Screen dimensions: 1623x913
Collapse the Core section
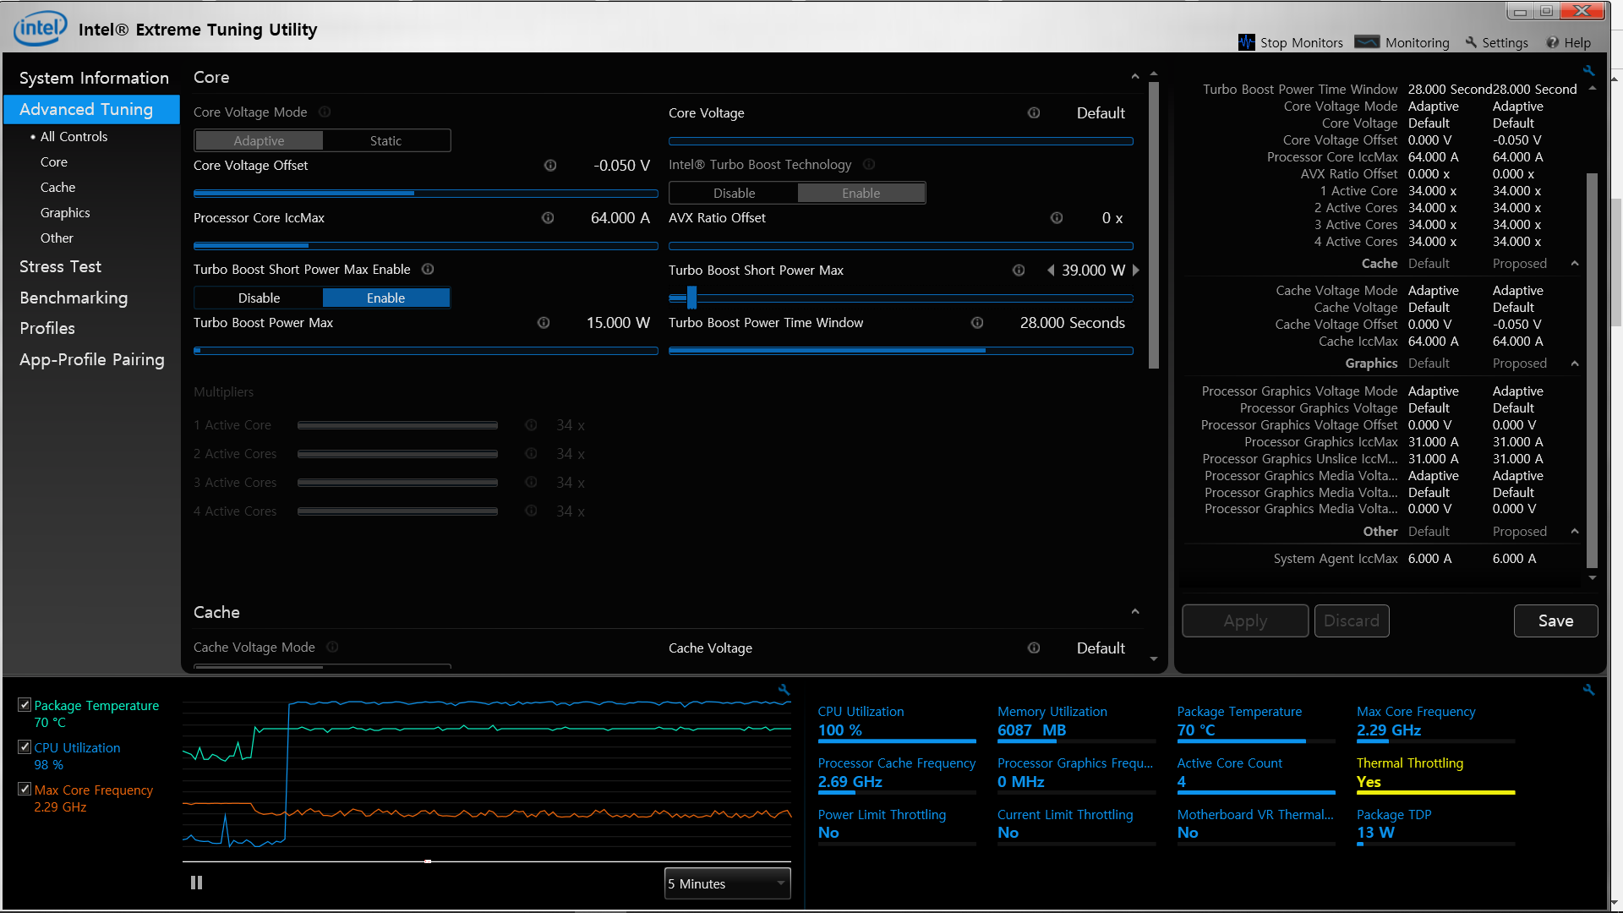tap(1135, 77)
